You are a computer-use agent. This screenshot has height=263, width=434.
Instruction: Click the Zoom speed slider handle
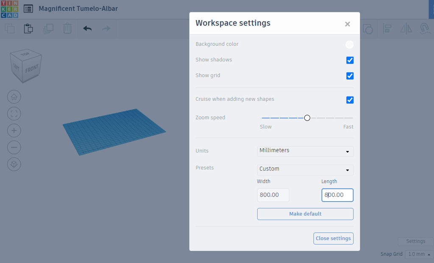click(307, 118)
